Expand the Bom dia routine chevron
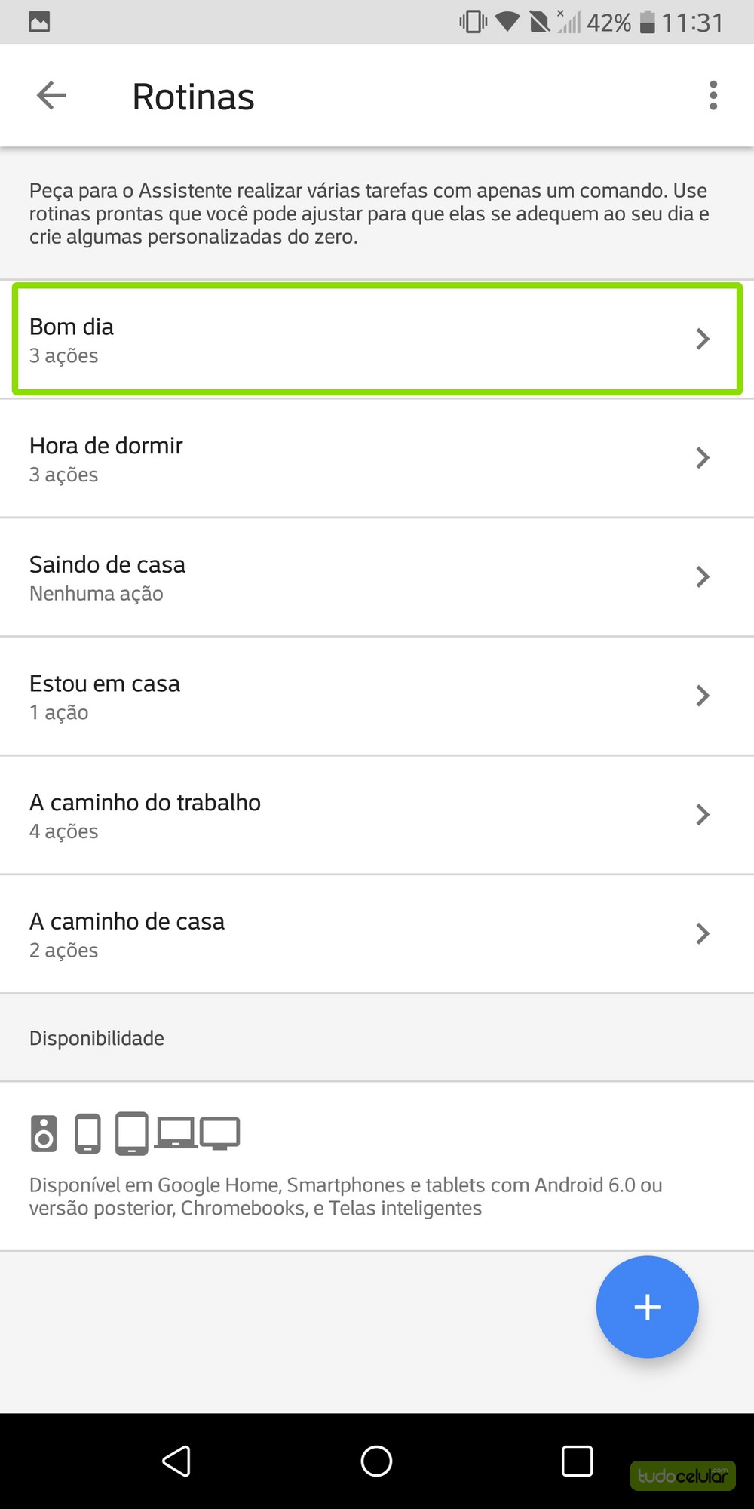Viewport: 754px width, 1509px height. click(703, 339)
